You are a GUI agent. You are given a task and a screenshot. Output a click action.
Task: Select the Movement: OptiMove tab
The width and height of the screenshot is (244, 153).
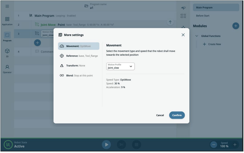click(79, 46)
